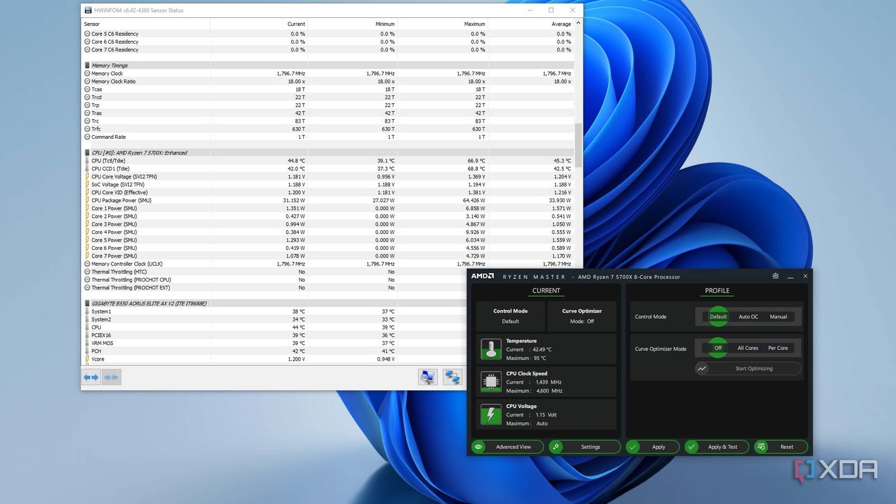
Task: Click the CPU Voltage lightning icon
Action: [491, 414]
